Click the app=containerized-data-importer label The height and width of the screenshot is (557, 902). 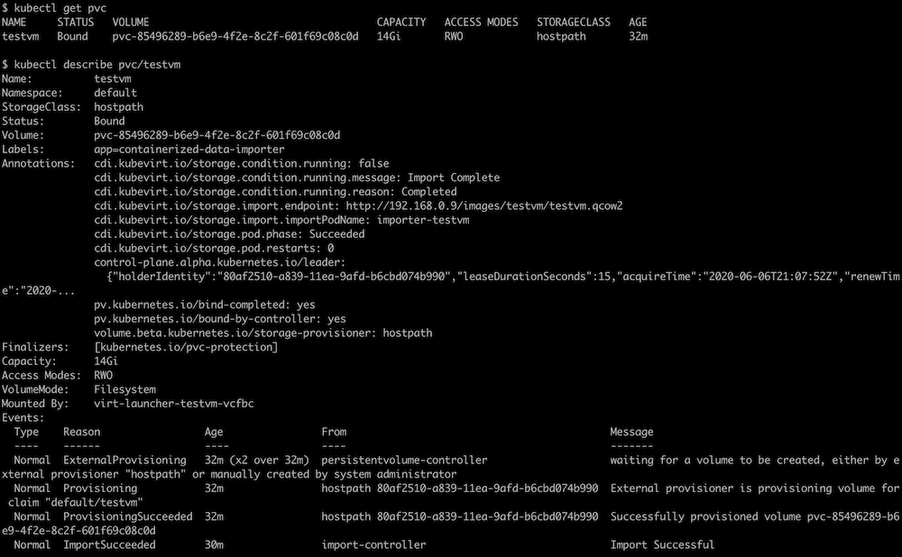coord(189,149)
